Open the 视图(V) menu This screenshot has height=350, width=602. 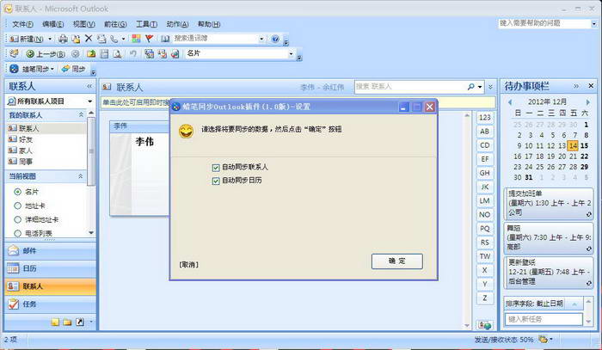[84, 24]
